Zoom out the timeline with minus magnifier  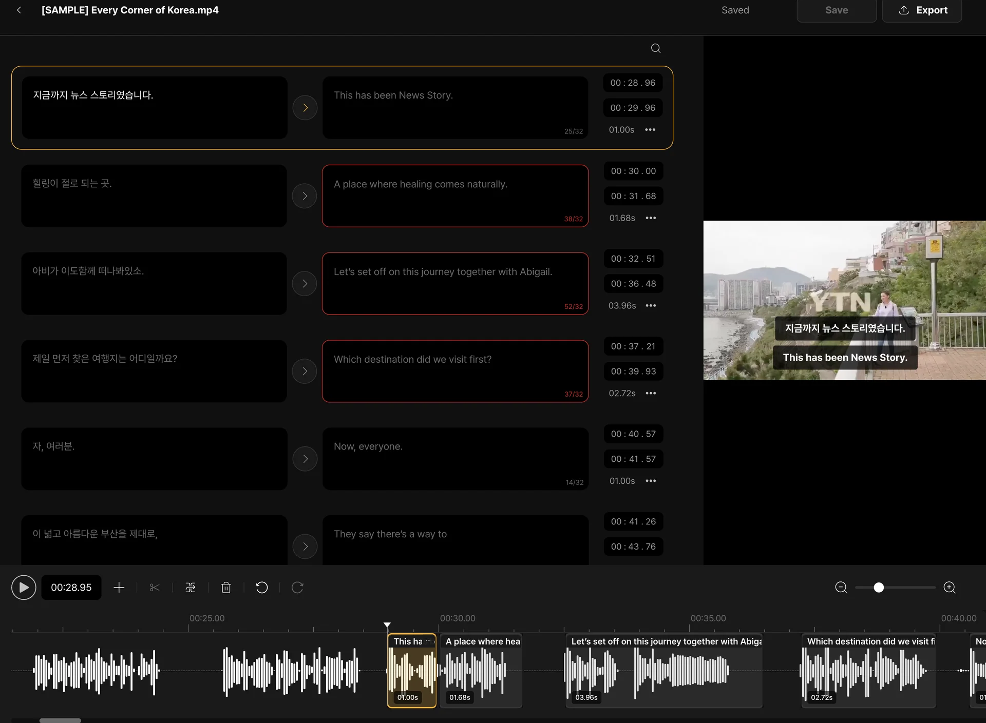(841, 587)
